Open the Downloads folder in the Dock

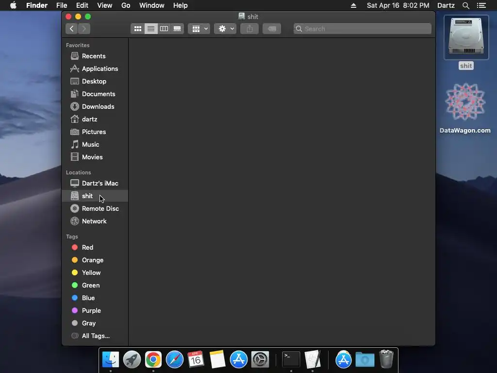point(365,360)
